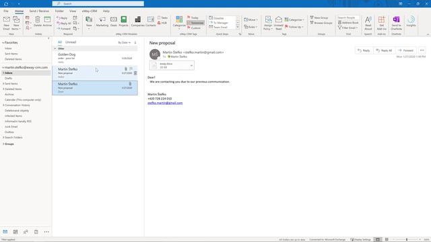
Task: Collapse the Favorites section
Action: coord(3,42)
